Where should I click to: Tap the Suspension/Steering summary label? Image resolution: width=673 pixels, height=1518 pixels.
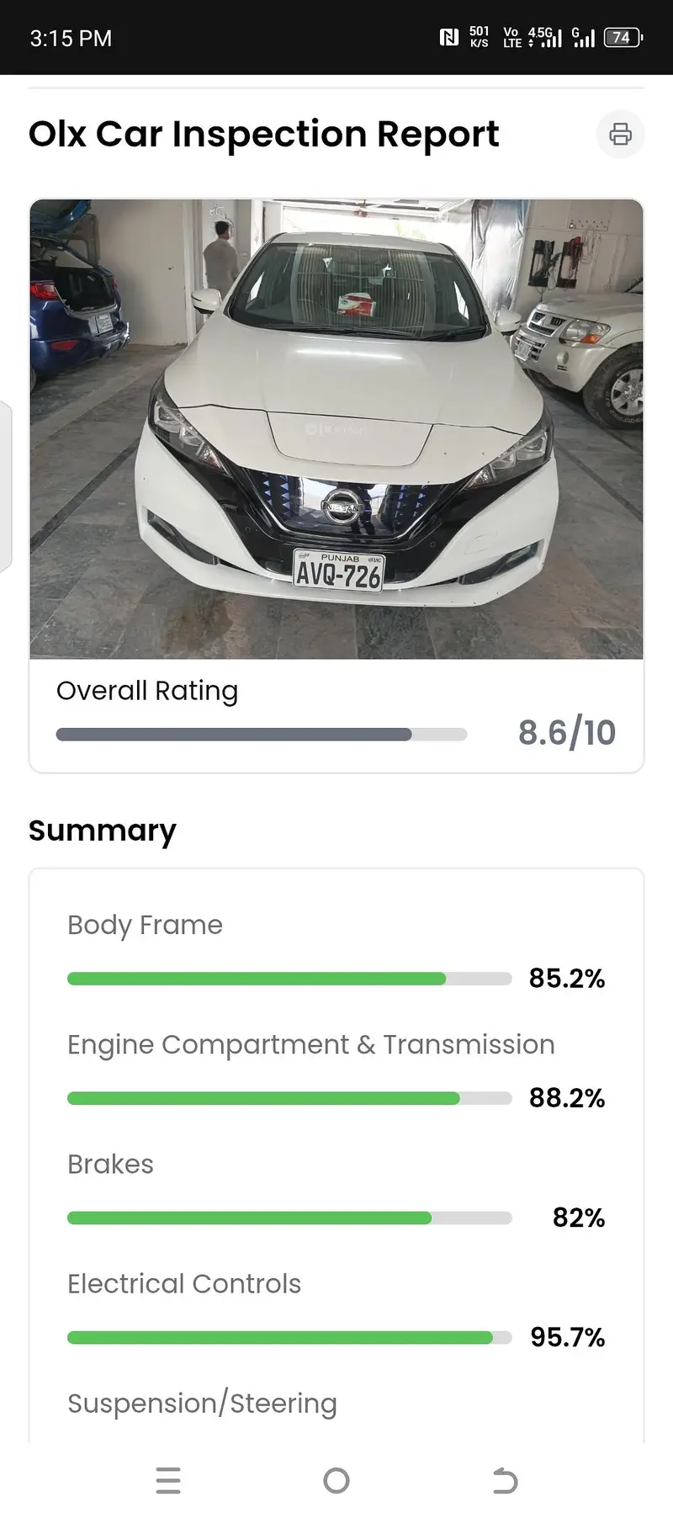tap(202, 1403)
